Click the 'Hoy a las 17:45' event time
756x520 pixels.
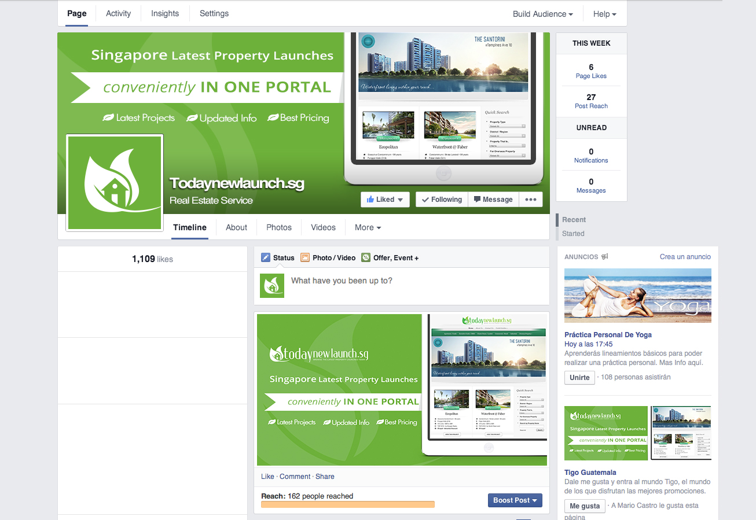pyautogui.click(x=589, y=344)
